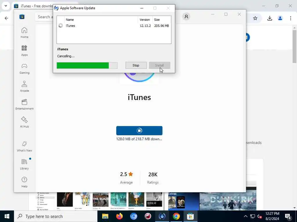Open What's New in Store sidebar
This screenshot has height=222, width=297.
click(x=24, y=147)
